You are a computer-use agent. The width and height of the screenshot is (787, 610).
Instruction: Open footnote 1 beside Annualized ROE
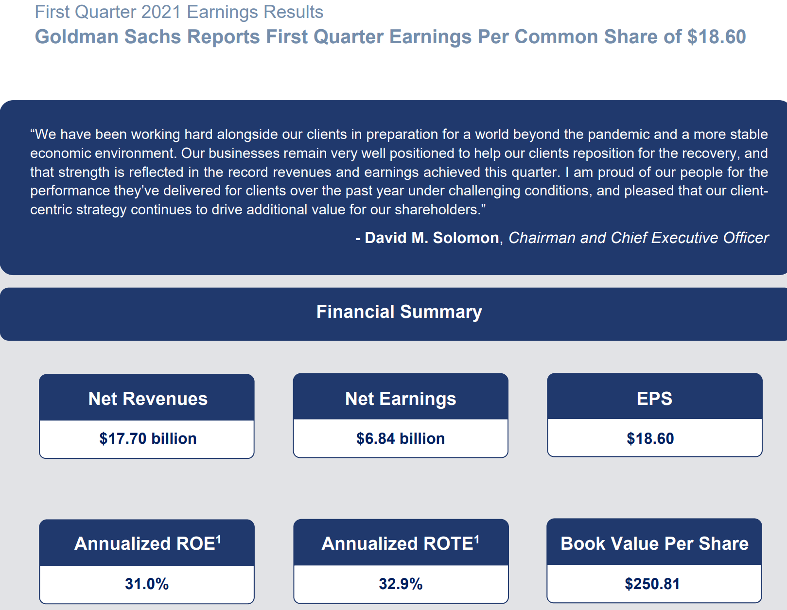(219, 539)
